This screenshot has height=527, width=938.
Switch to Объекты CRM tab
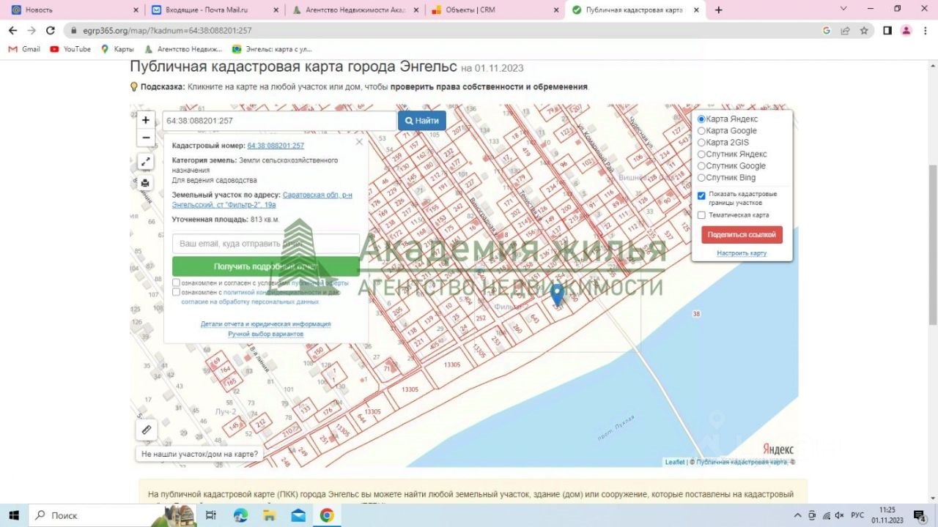[495, 10]
